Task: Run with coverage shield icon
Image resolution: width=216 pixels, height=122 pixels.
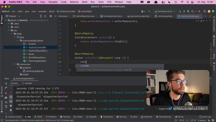Action: [188, 12]
